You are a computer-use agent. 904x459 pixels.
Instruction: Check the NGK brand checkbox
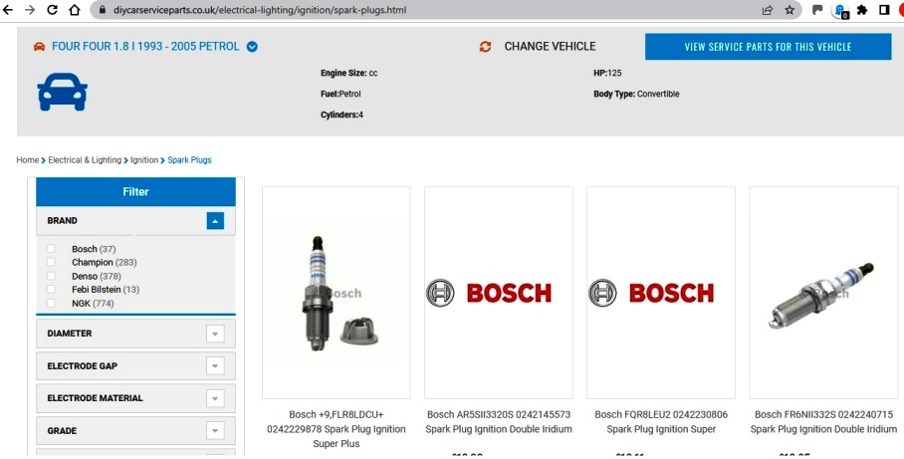click(x=51, y=304)
